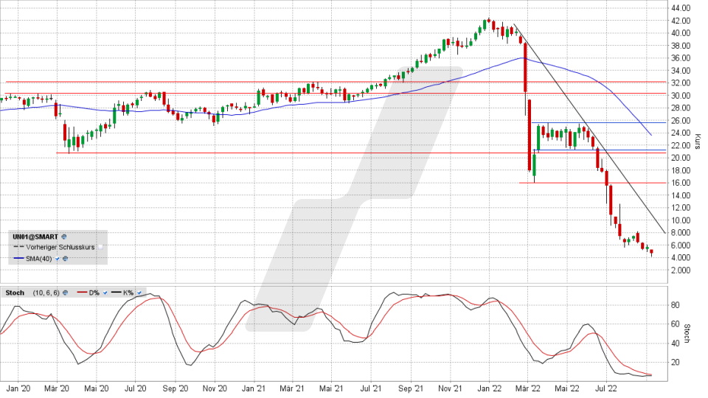This screenshot has height=398, width=708.
Task: Click the Mär '20 date label
Action: click(x=58, y=388)
